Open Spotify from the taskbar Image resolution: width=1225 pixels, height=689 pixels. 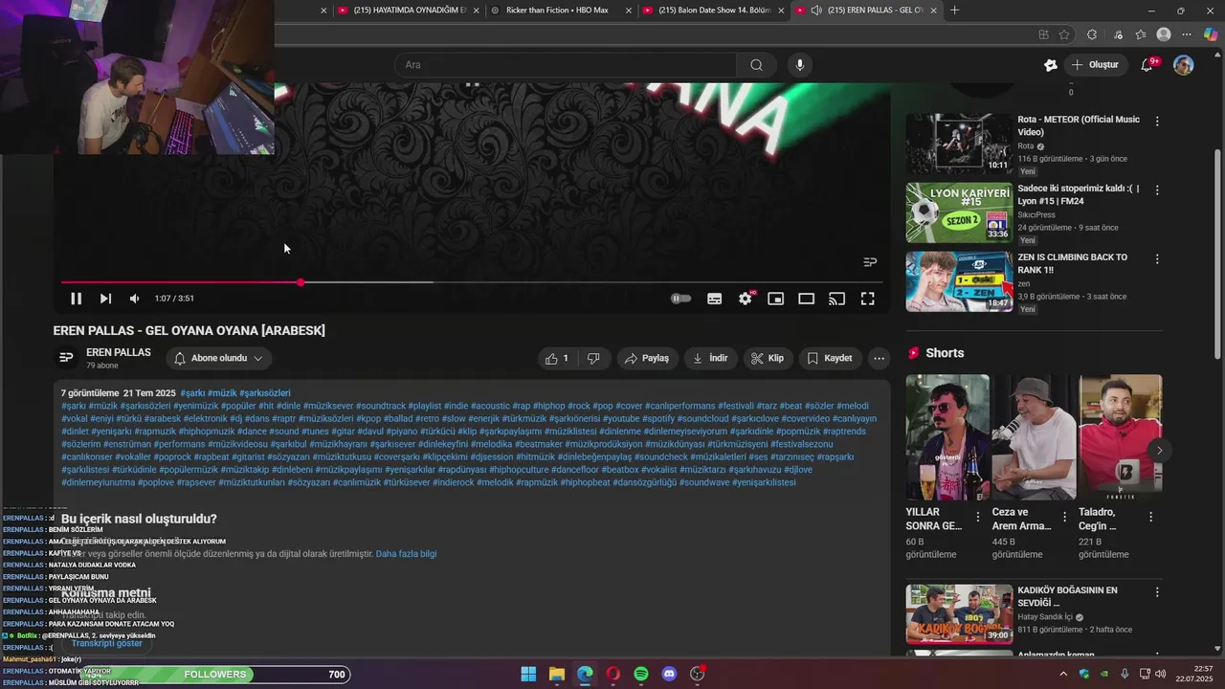[641, 674]
